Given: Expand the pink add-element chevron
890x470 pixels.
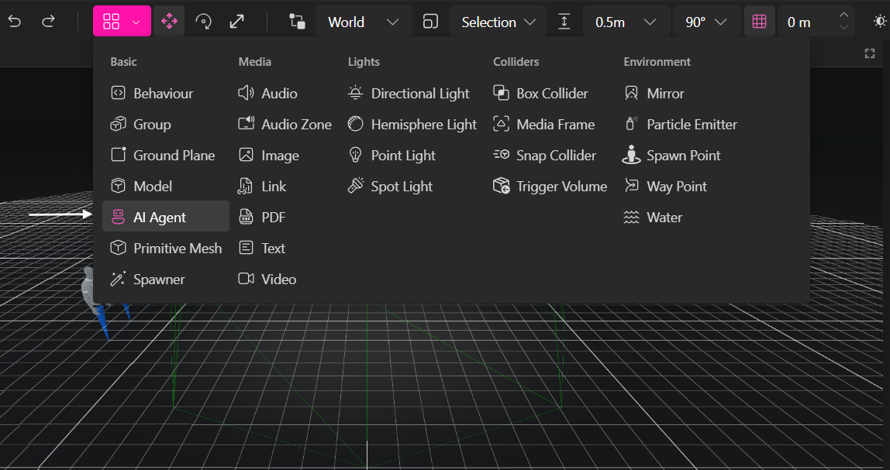Looking at the screenshot, I should pos(136,22).
